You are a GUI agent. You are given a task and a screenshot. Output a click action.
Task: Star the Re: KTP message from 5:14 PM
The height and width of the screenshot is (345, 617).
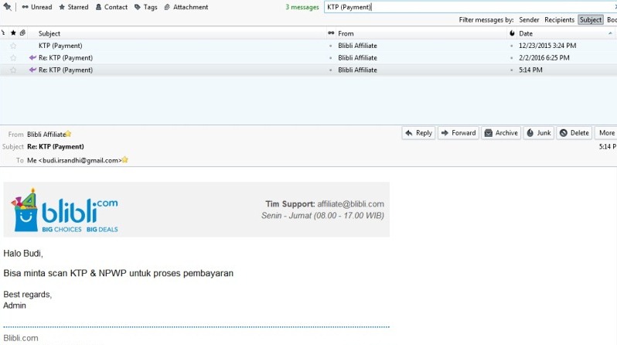pos(13,70)
